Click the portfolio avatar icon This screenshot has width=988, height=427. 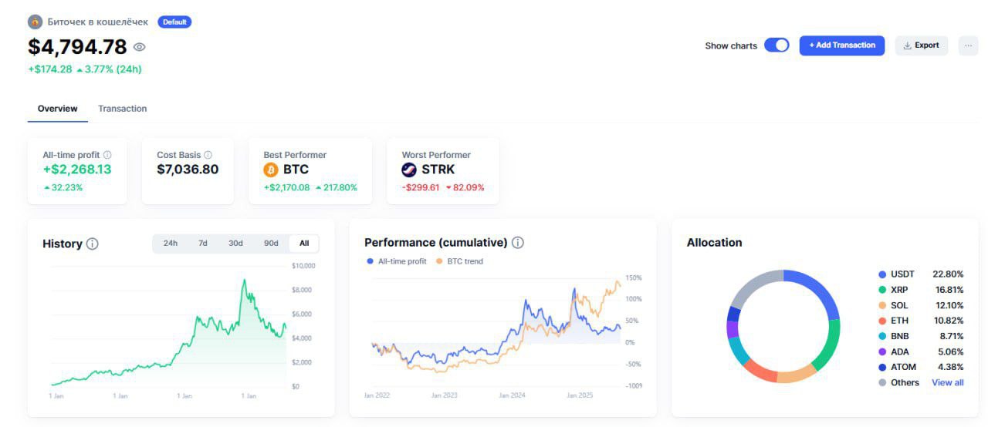[36, 22]
